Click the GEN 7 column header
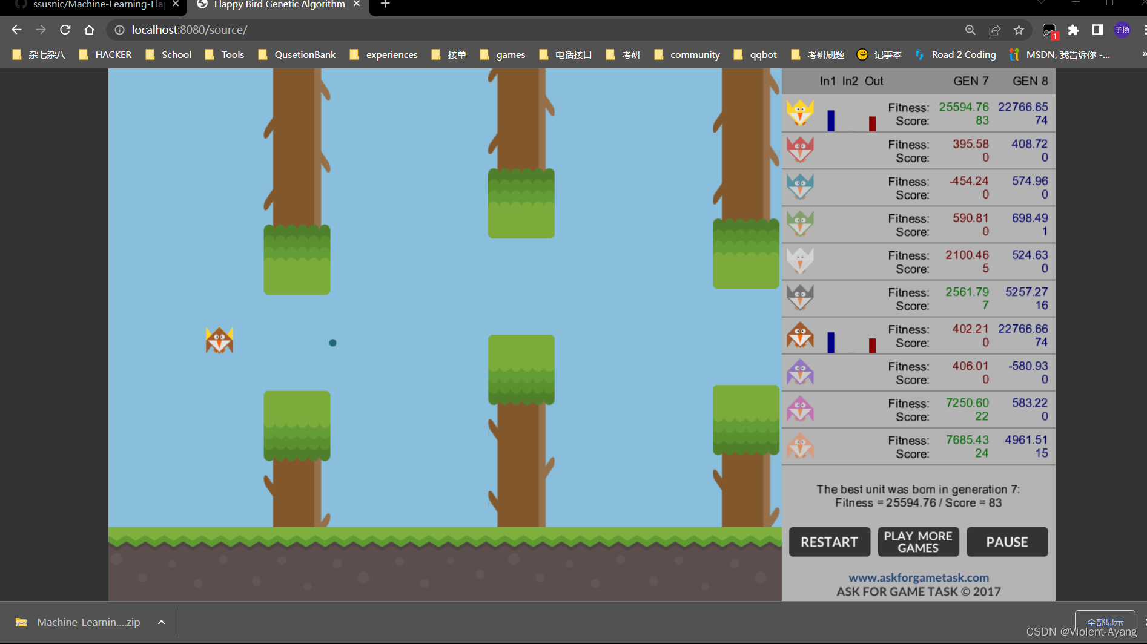 click(x=971, y=81)
